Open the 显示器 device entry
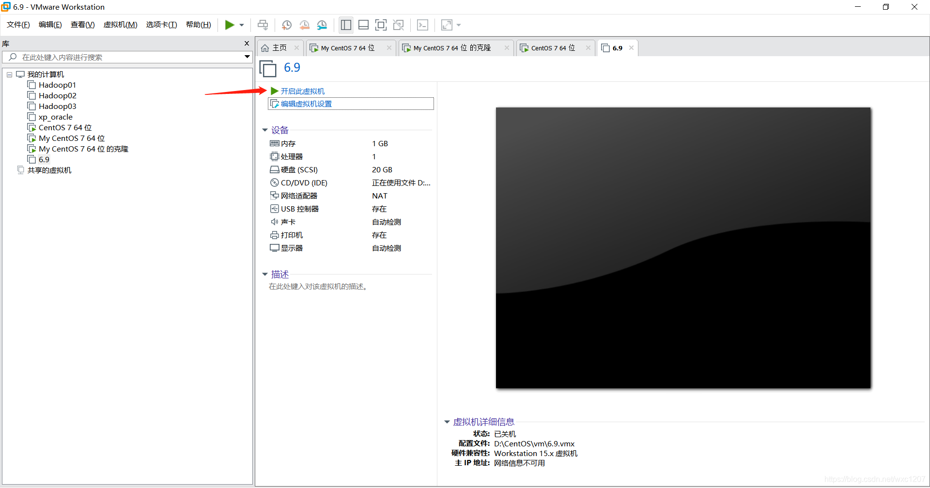 click(x=286, y=248)
